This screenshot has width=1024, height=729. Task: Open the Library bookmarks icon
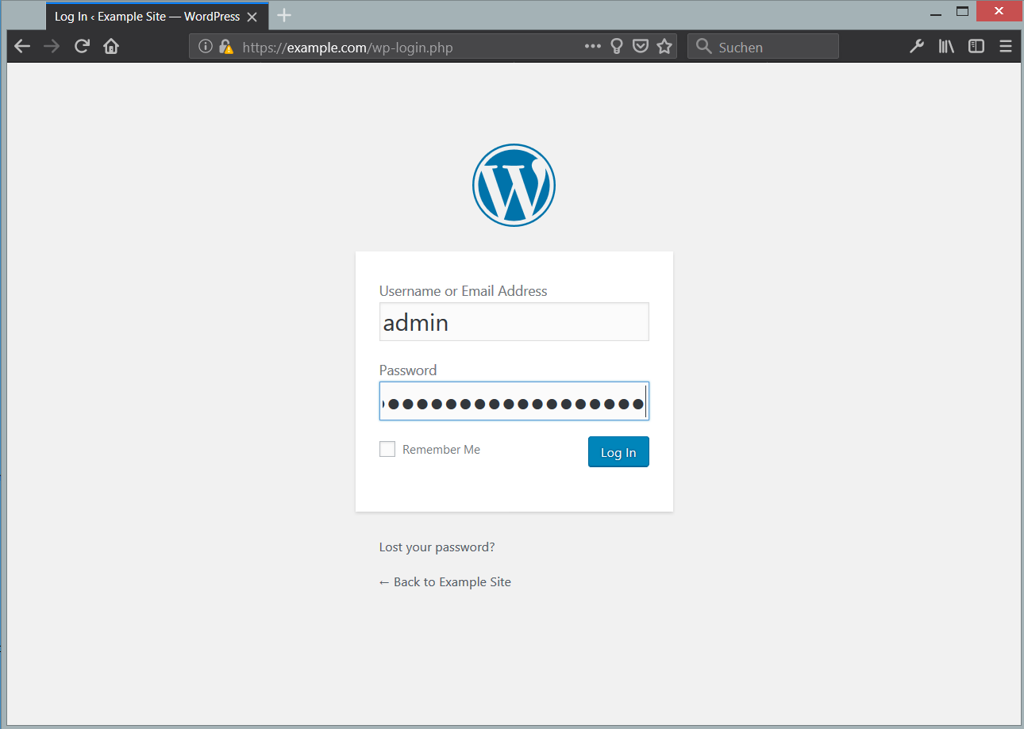(945, 47)
